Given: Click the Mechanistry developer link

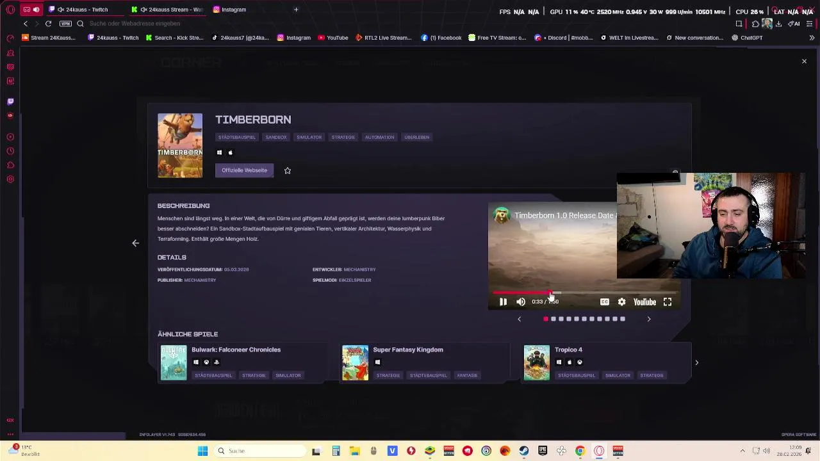Looking at the screenshot, I should (359, 270).
